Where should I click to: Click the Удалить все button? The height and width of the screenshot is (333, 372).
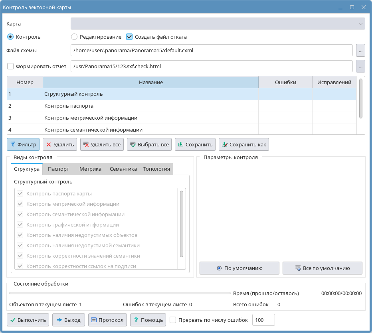[102, 144]
